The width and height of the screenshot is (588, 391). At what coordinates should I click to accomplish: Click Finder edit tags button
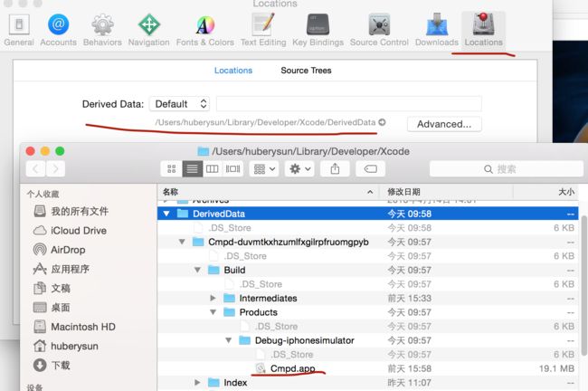(371, 169)
